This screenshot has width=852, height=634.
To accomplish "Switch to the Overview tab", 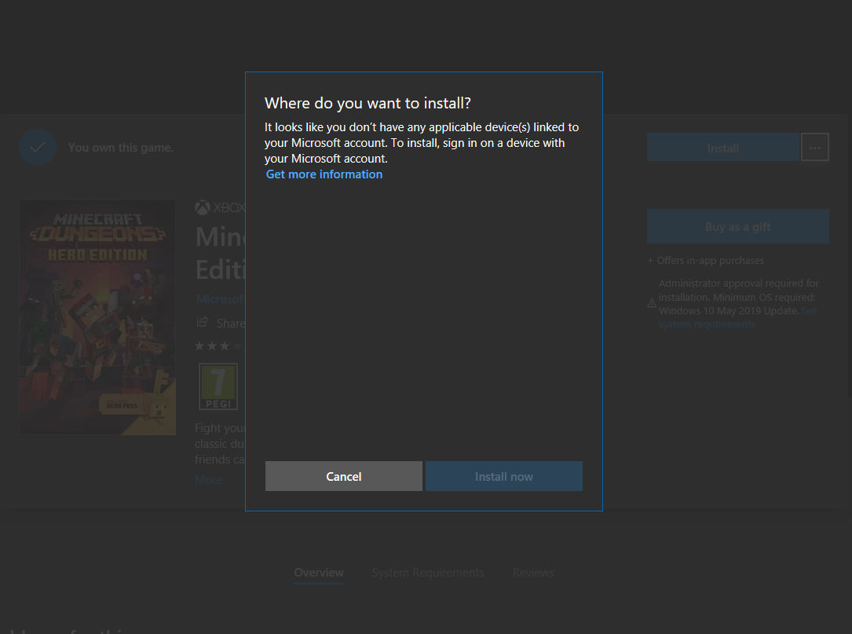I will (318, 573).
